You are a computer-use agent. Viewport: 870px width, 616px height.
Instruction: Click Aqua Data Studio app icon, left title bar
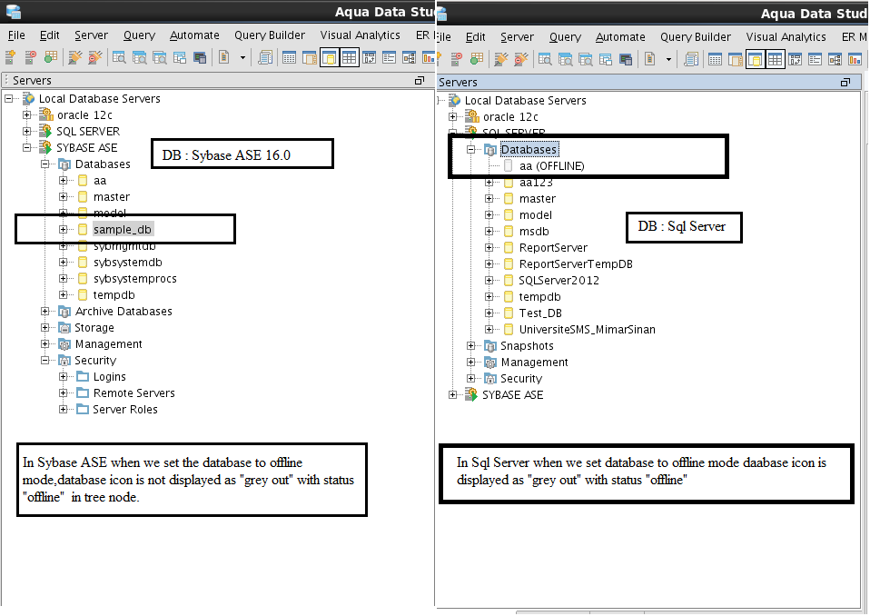[14, 11]
